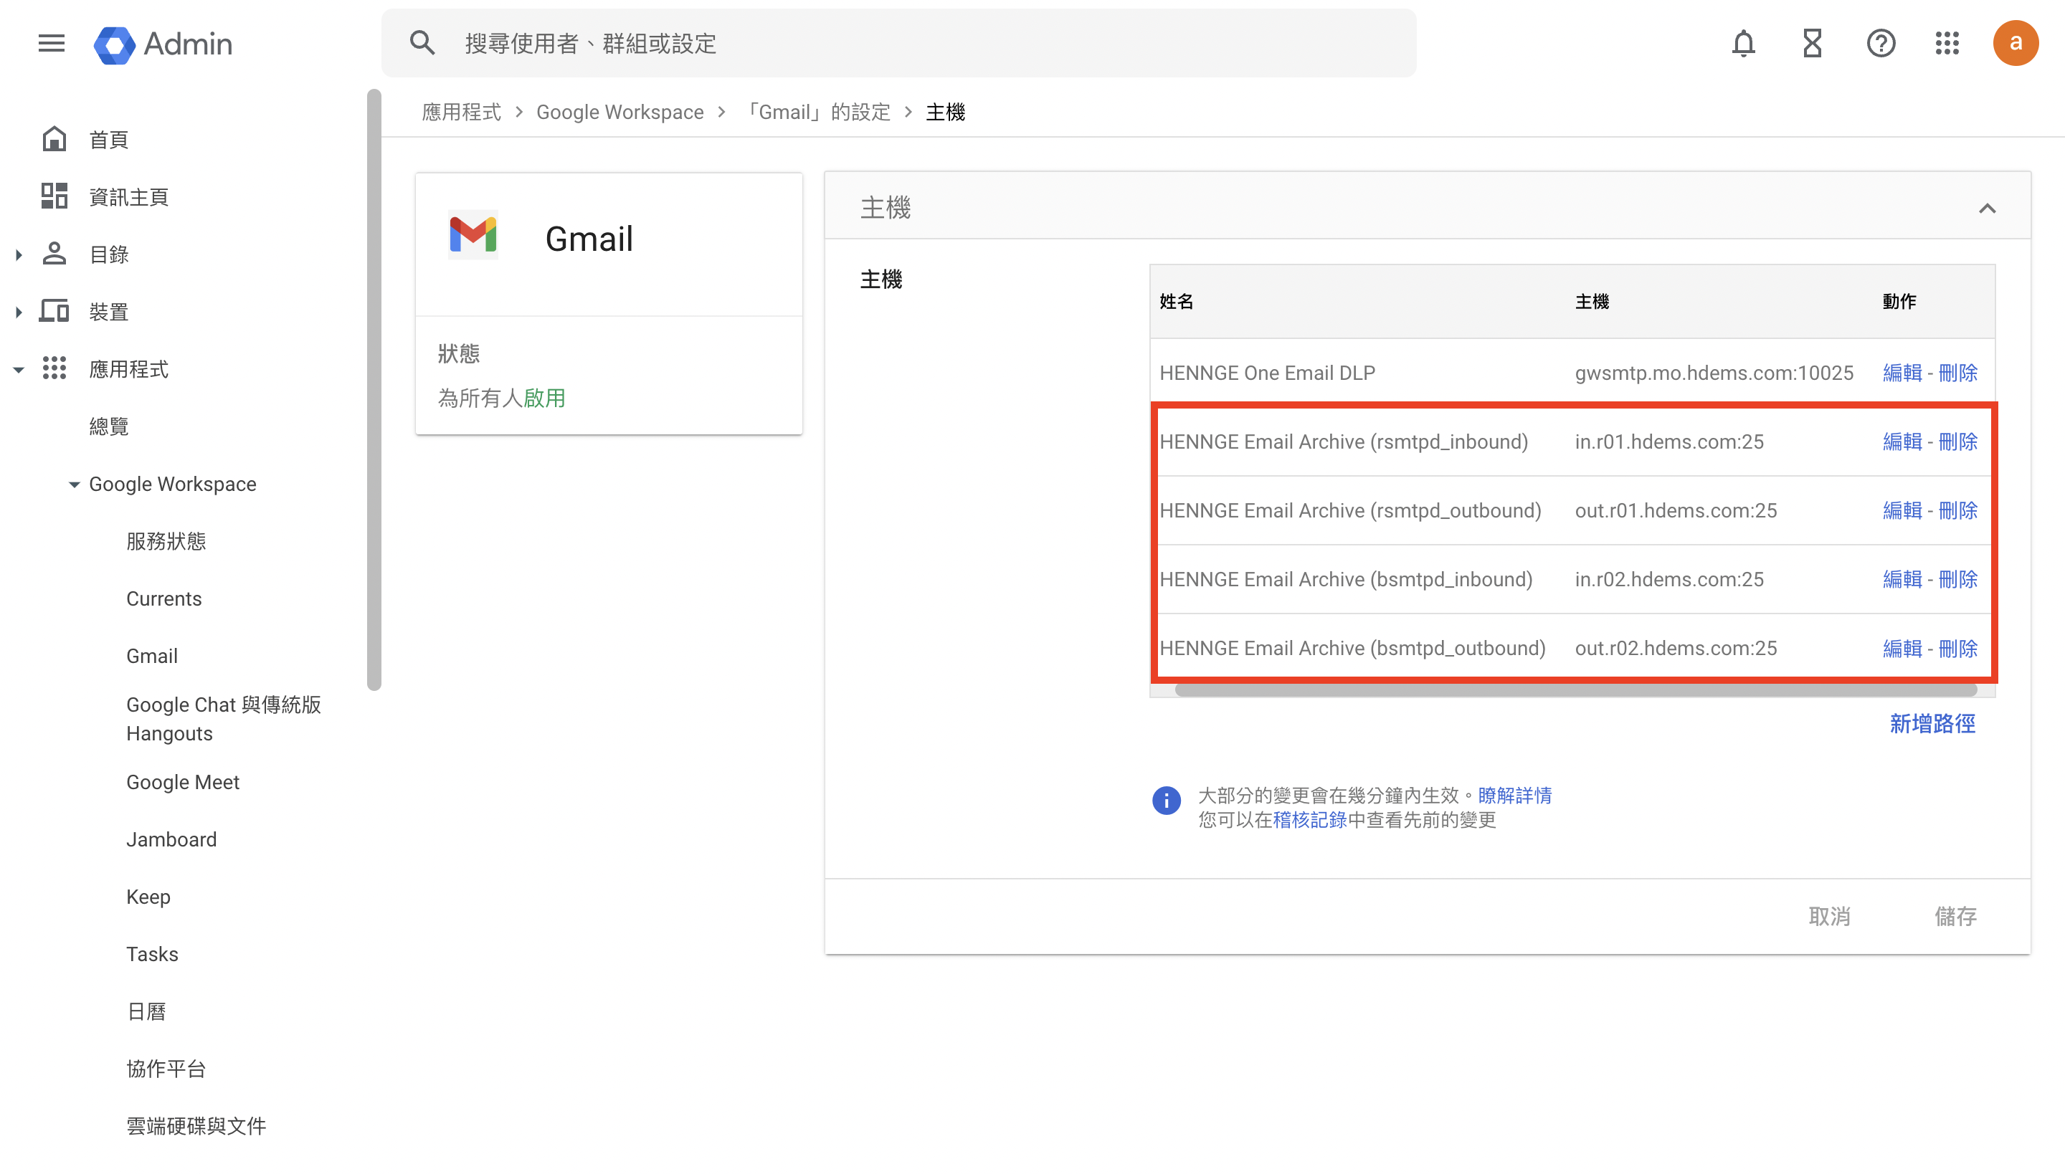Click 新增路徑 to add route
2065x1174 pixels.
pyautogui.click(x=1932, y=723)
